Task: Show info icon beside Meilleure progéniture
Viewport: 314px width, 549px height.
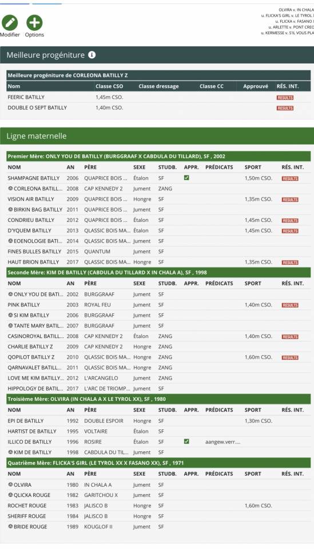Action: coord(92,55)
